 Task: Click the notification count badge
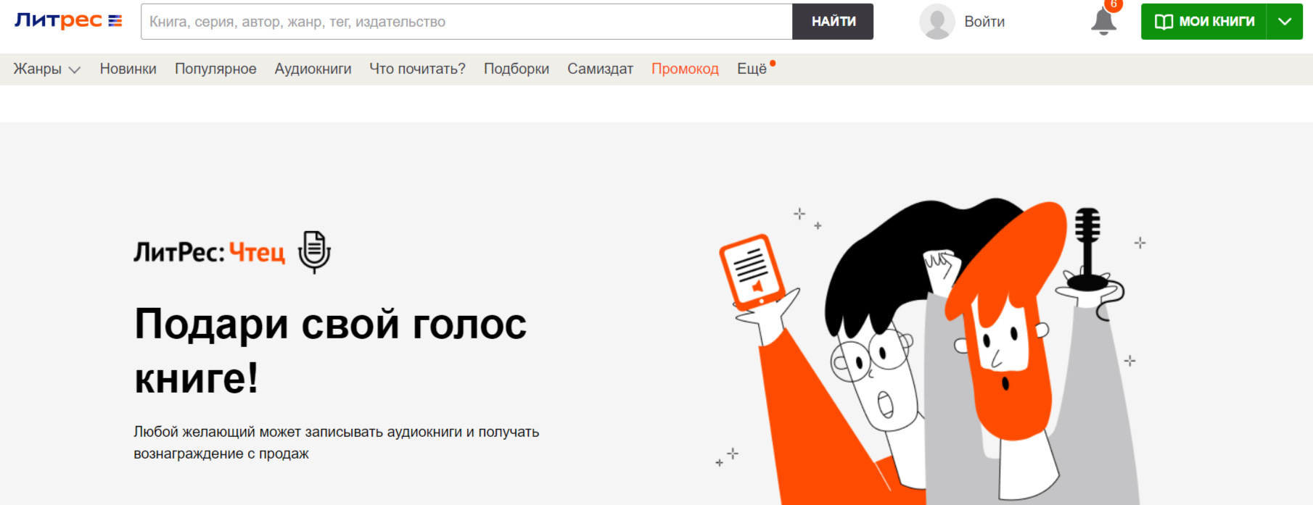(1114, 4)
